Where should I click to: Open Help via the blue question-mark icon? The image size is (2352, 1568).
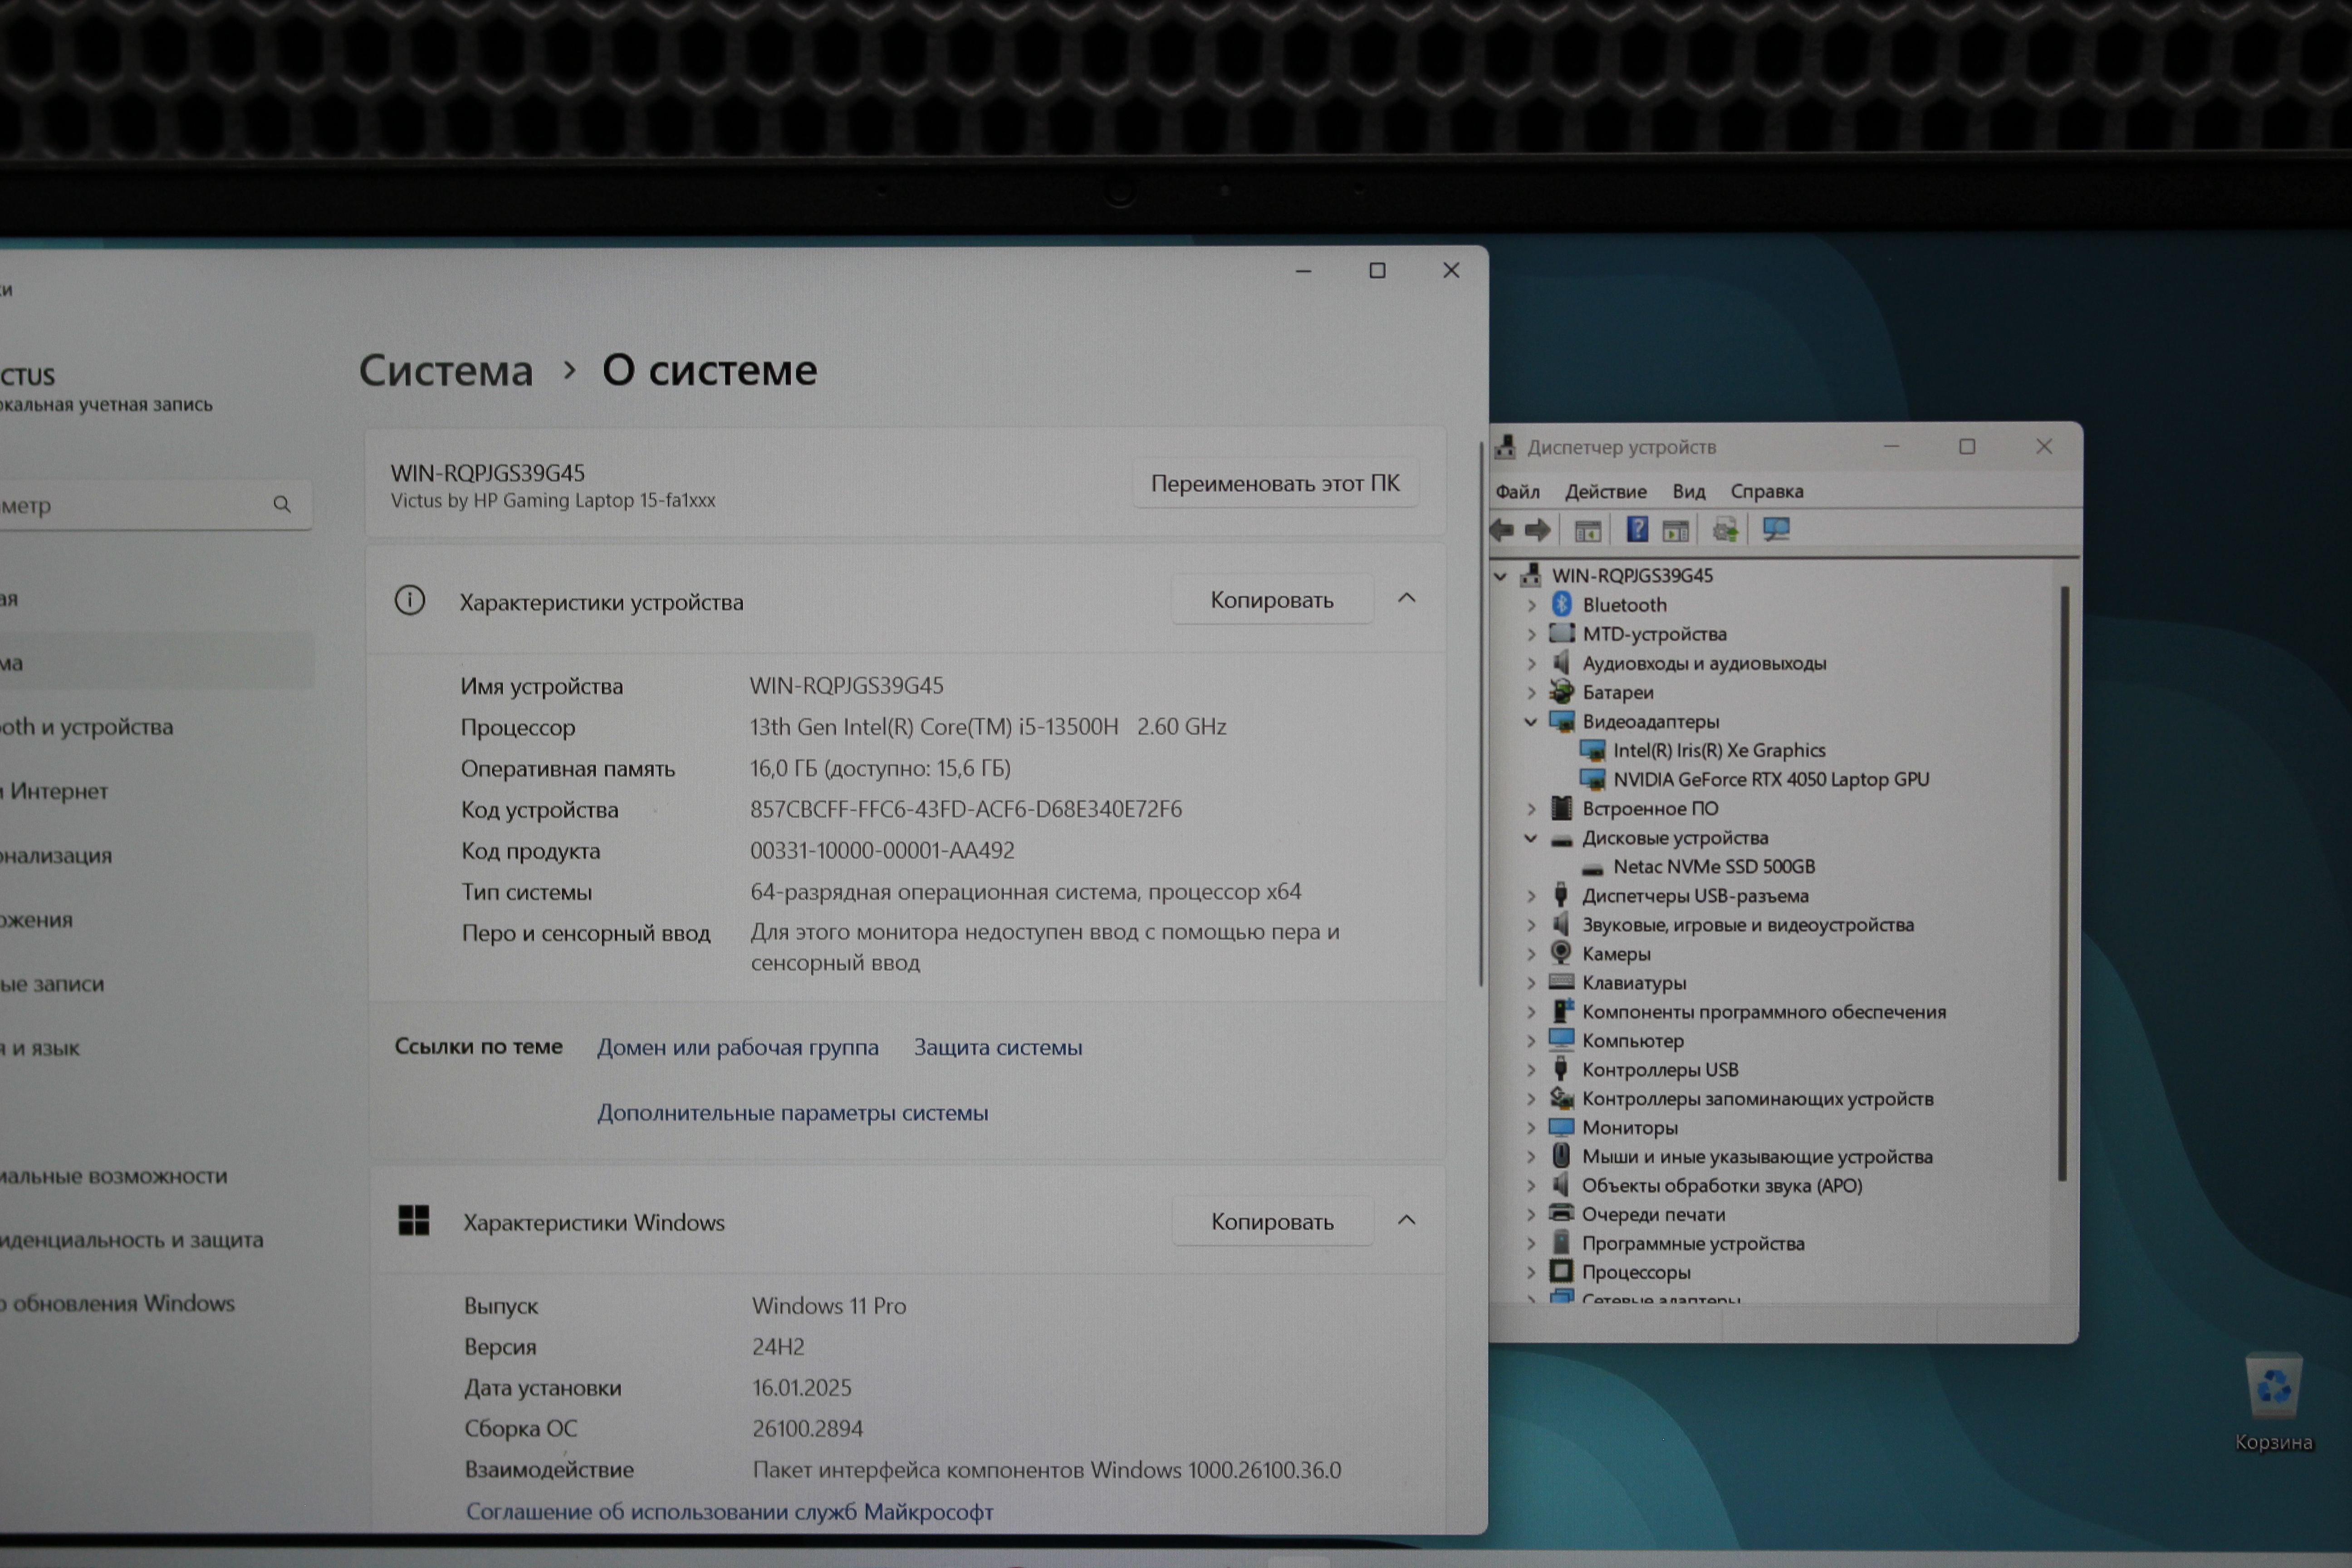1637,529
